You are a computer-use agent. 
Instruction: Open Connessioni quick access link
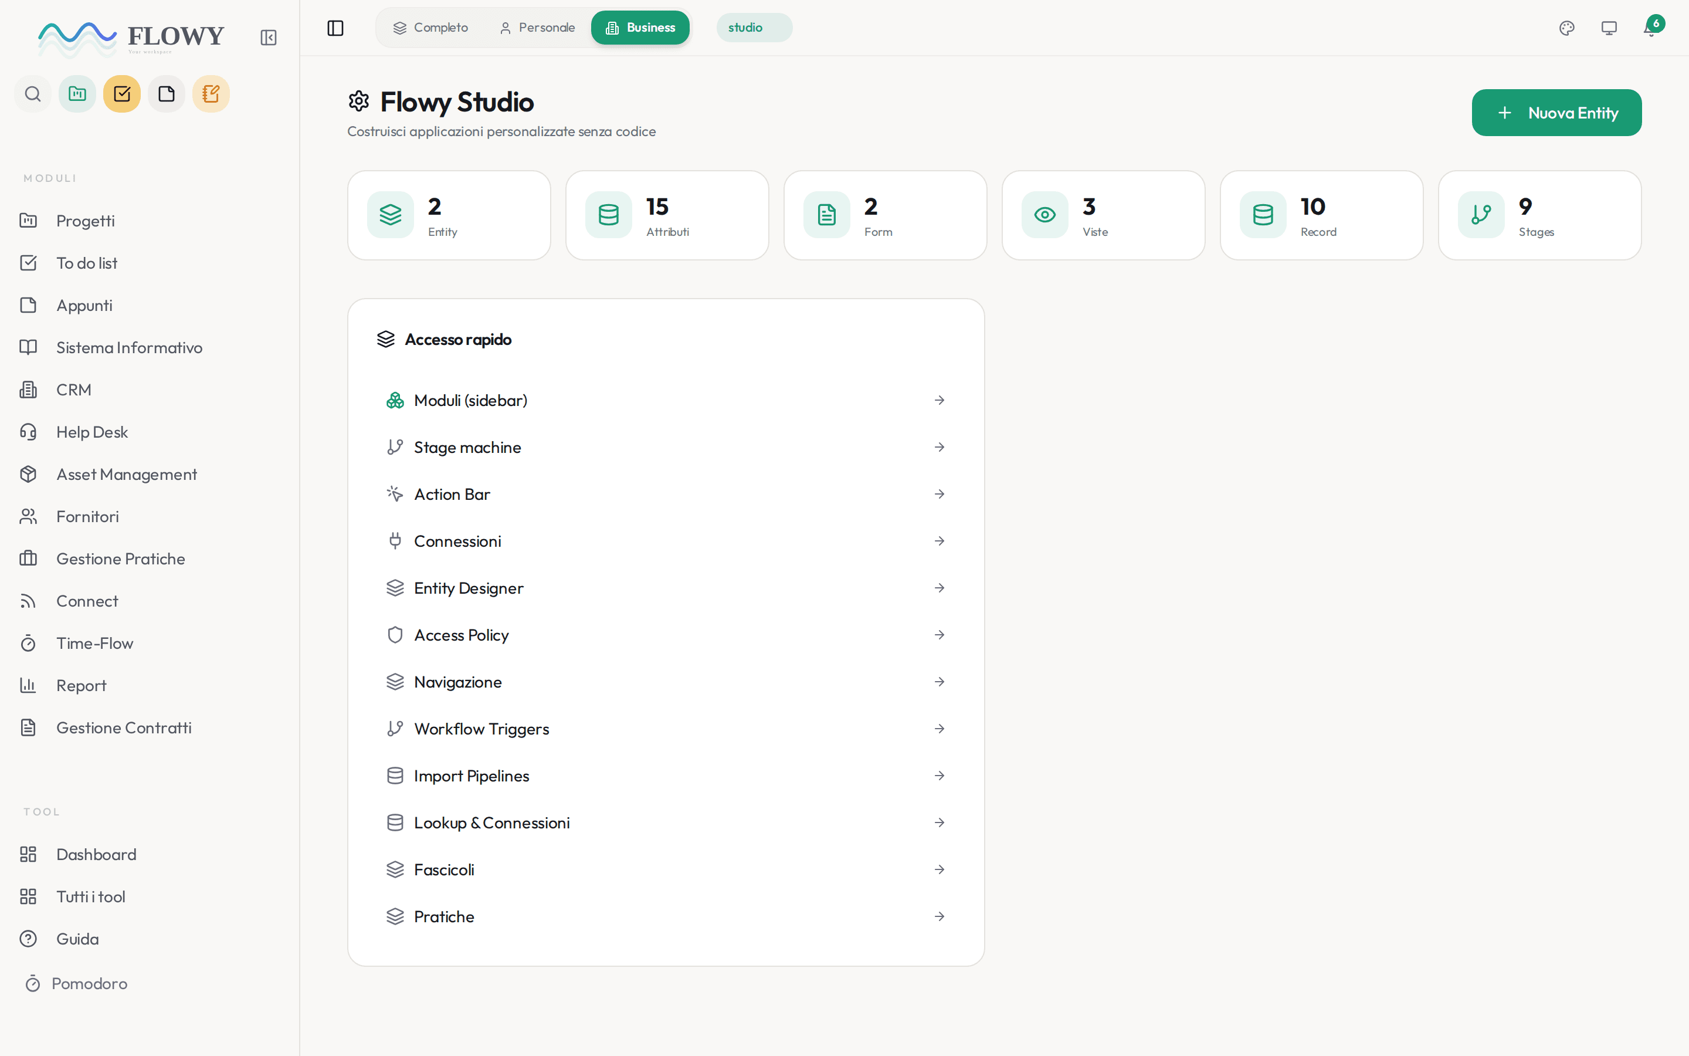pos(666,541)
